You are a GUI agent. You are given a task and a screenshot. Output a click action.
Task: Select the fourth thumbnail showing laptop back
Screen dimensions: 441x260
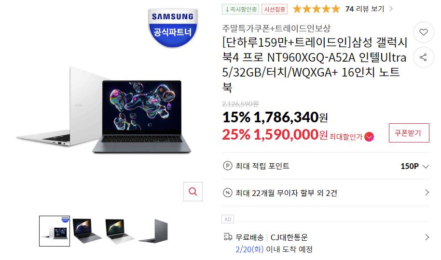(x=153, y=231)
